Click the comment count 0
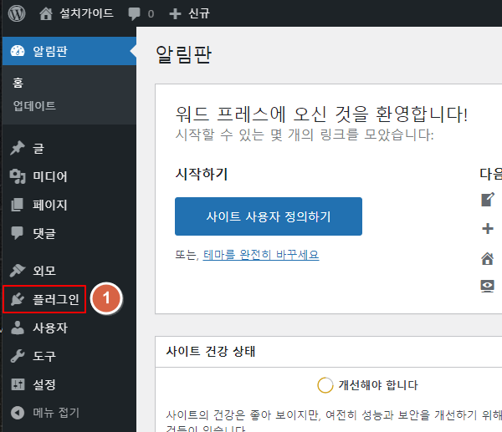 151,14
